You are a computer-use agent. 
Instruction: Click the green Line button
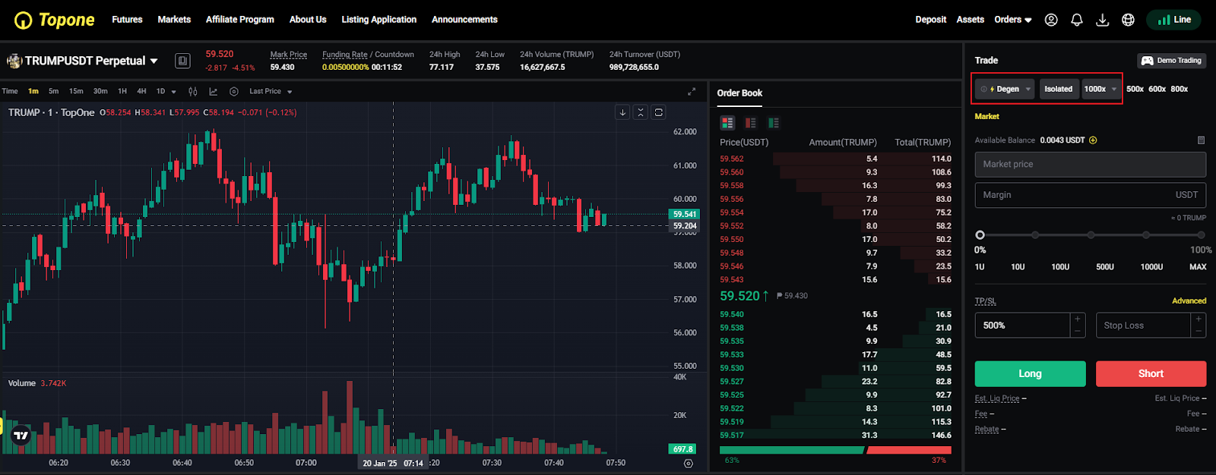click(x=1173, y=20)
